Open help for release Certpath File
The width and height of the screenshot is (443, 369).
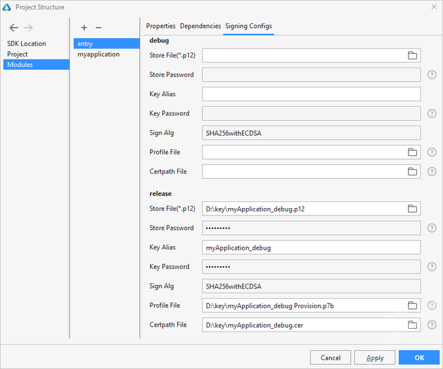tap(431, 325)
